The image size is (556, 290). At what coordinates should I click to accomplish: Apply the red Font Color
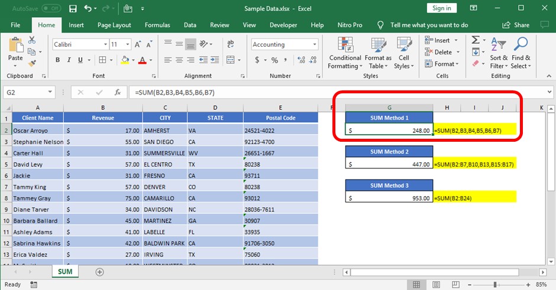click(x=142, y=60)
